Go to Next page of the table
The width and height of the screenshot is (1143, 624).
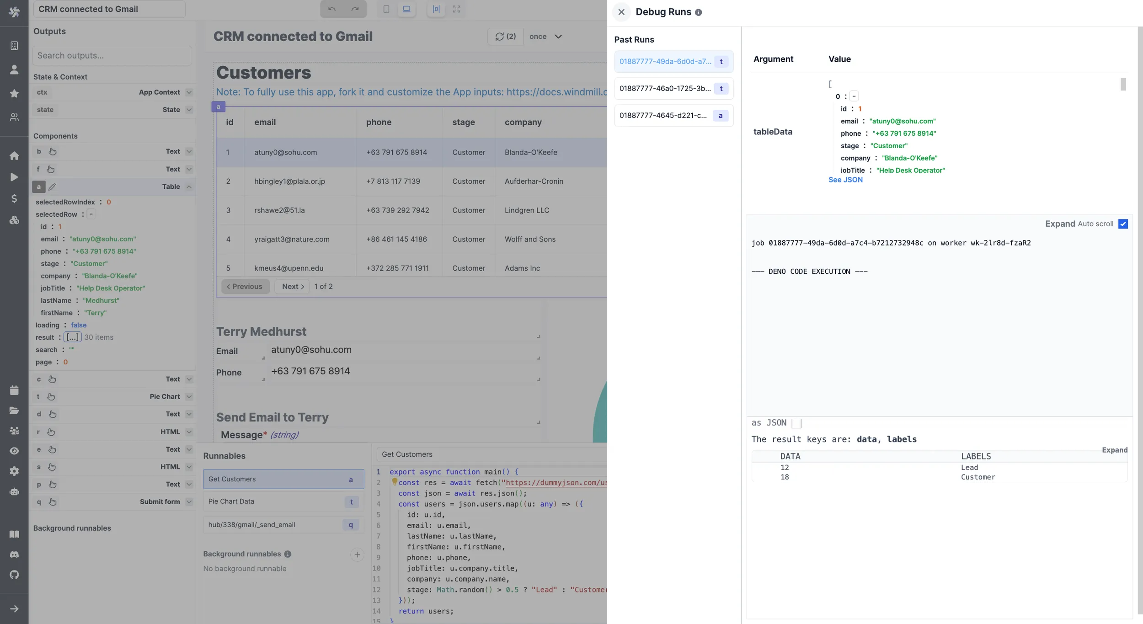tap(293, 287)
